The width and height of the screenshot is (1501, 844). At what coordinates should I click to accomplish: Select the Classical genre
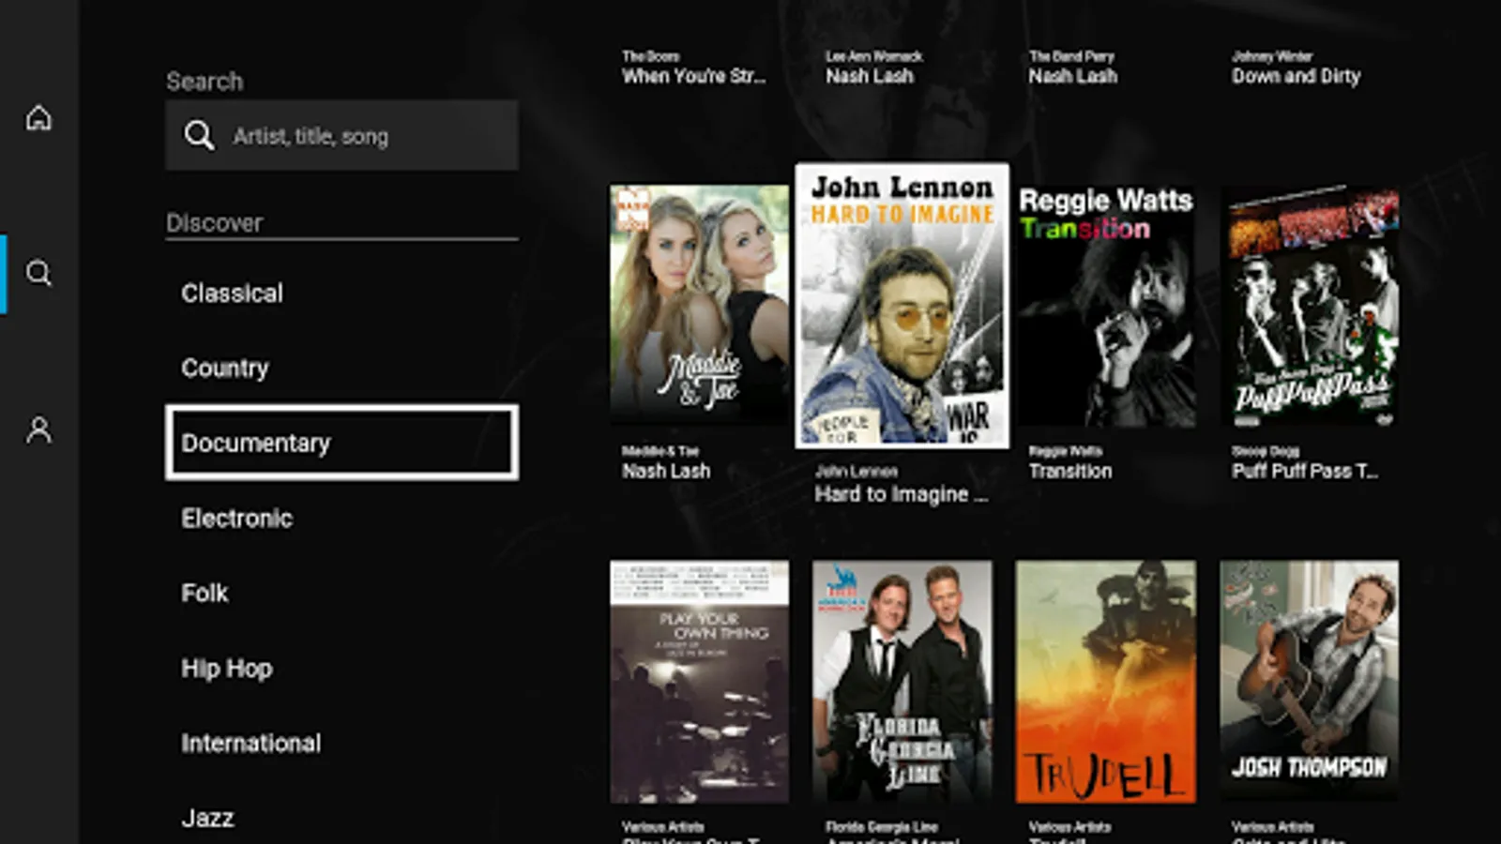pos(232,294)
